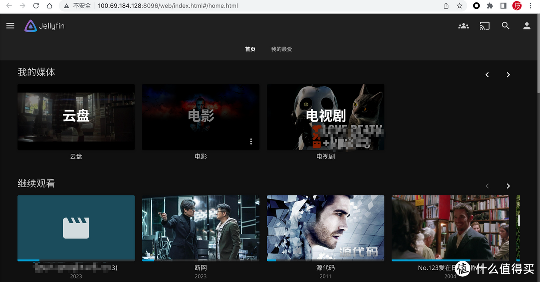
Task: Click the browser address bar URL
Action: click(x=168, y=6)
